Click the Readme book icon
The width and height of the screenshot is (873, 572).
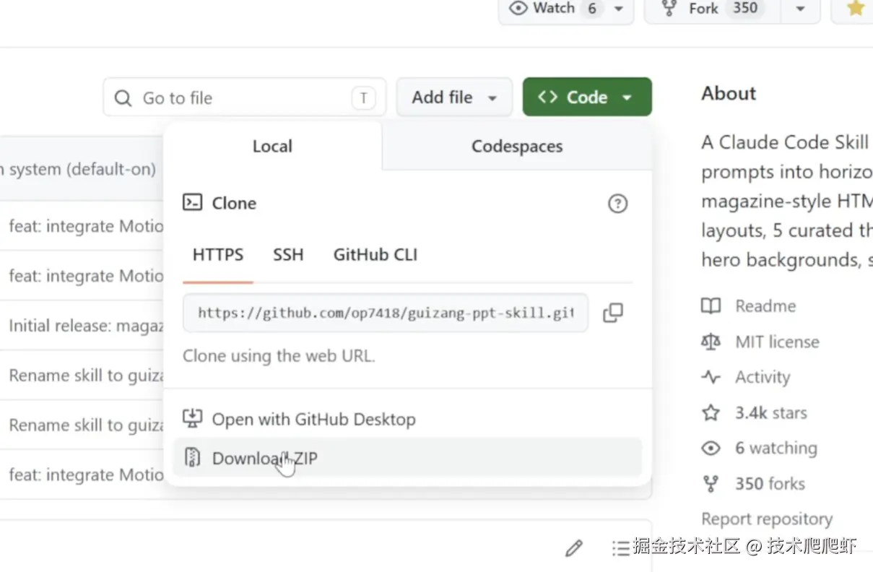click(x=711, y=306)
